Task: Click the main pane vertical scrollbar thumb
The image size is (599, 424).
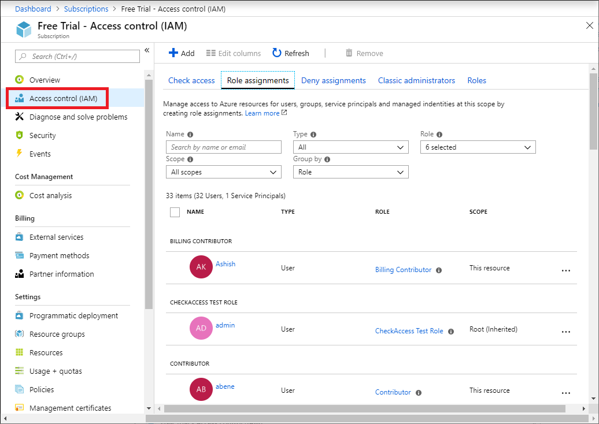Action: click(x=593, y=111)
